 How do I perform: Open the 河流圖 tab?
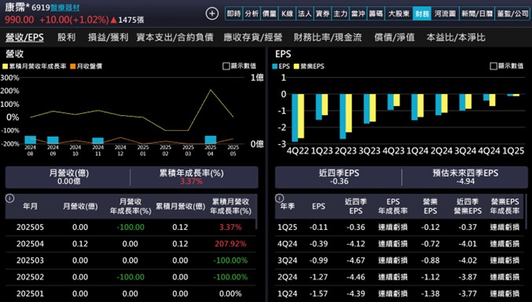pyautogui.click(x=445, y=14)
